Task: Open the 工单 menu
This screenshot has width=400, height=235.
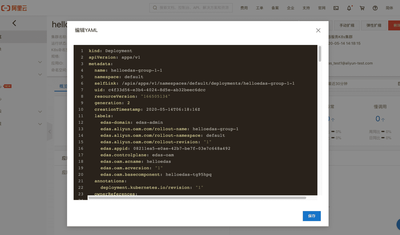Action: pos(259,8)
